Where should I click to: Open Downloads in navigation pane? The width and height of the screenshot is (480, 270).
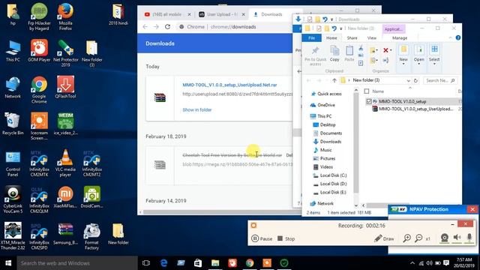pyautogui.click(x=327, y=142)
